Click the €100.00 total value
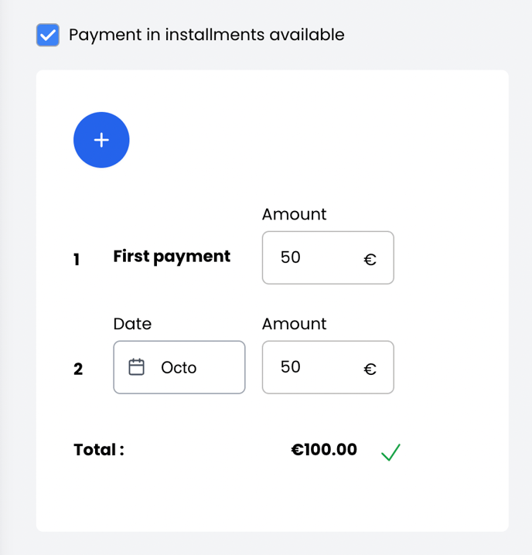The height and width of the screenshot is (555, 532). click(324, 450)
